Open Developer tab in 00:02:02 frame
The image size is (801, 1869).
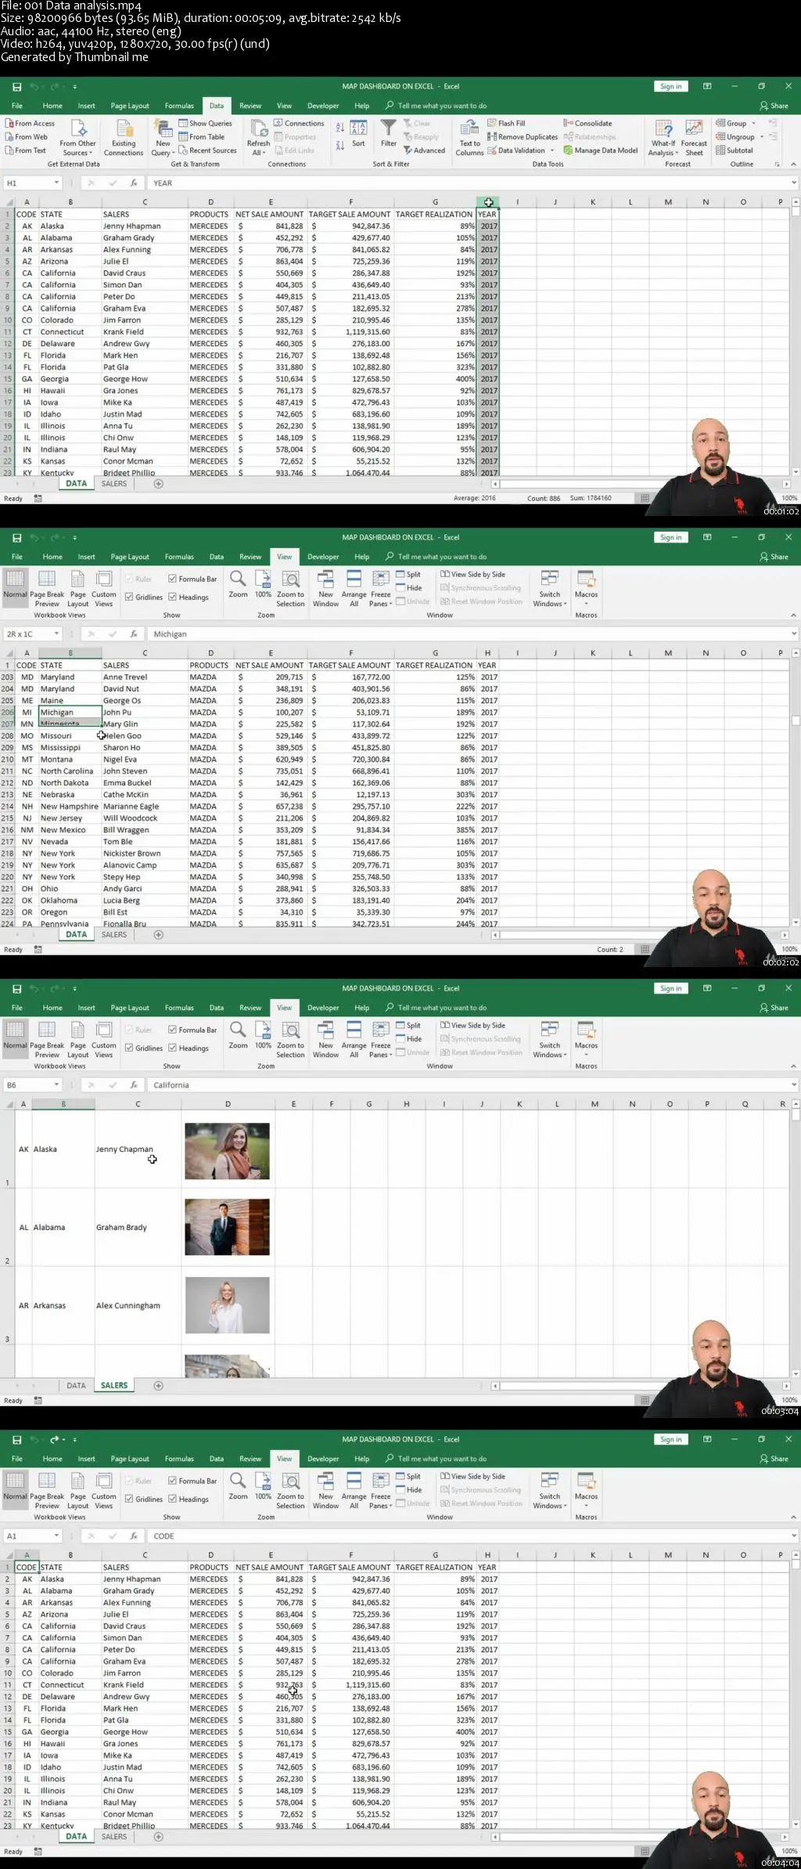tap(323, 557)
